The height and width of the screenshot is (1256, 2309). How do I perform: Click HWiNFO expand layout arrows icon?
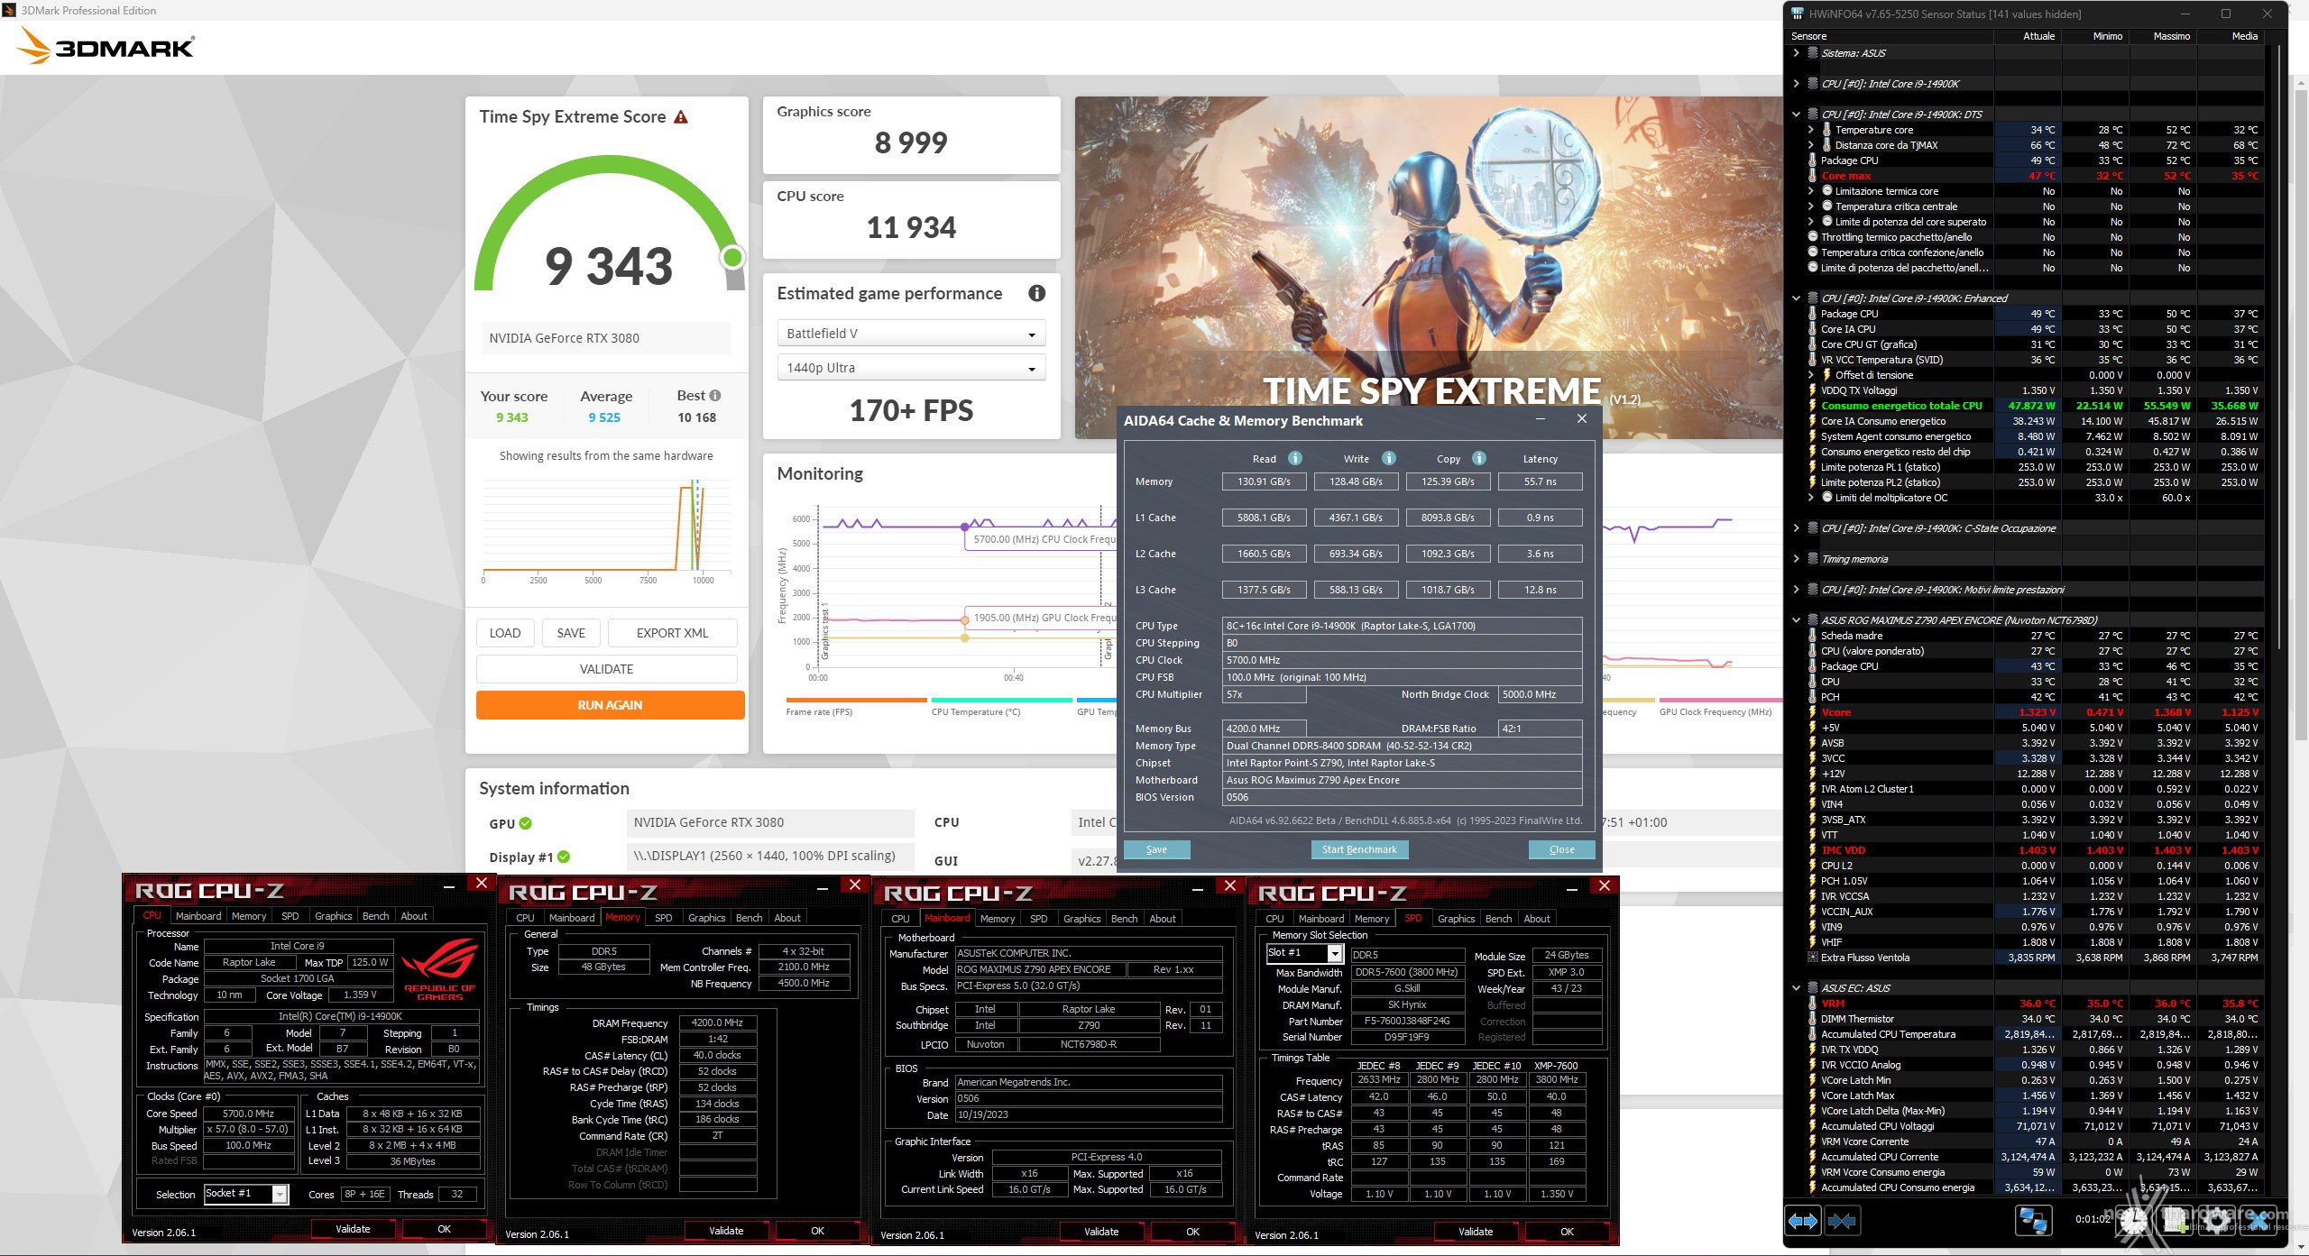(x=1803, y=1221)
